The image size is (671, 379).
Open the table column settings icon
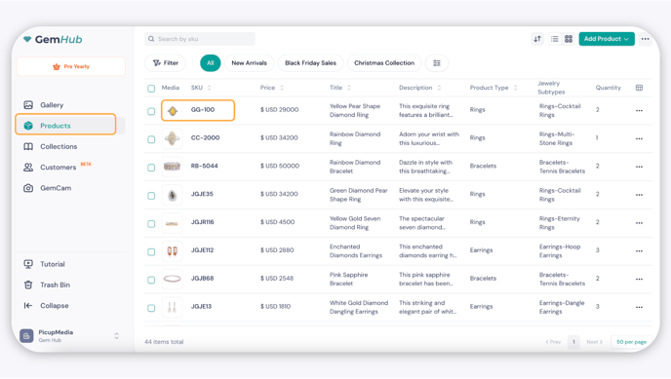click(639, 88)
